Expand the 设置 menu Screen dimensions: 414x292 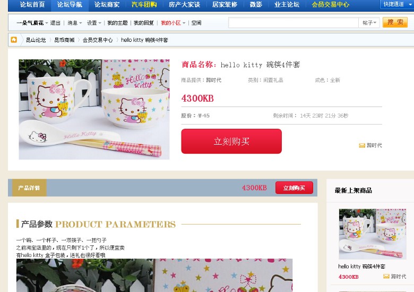[x=94, y=23]
